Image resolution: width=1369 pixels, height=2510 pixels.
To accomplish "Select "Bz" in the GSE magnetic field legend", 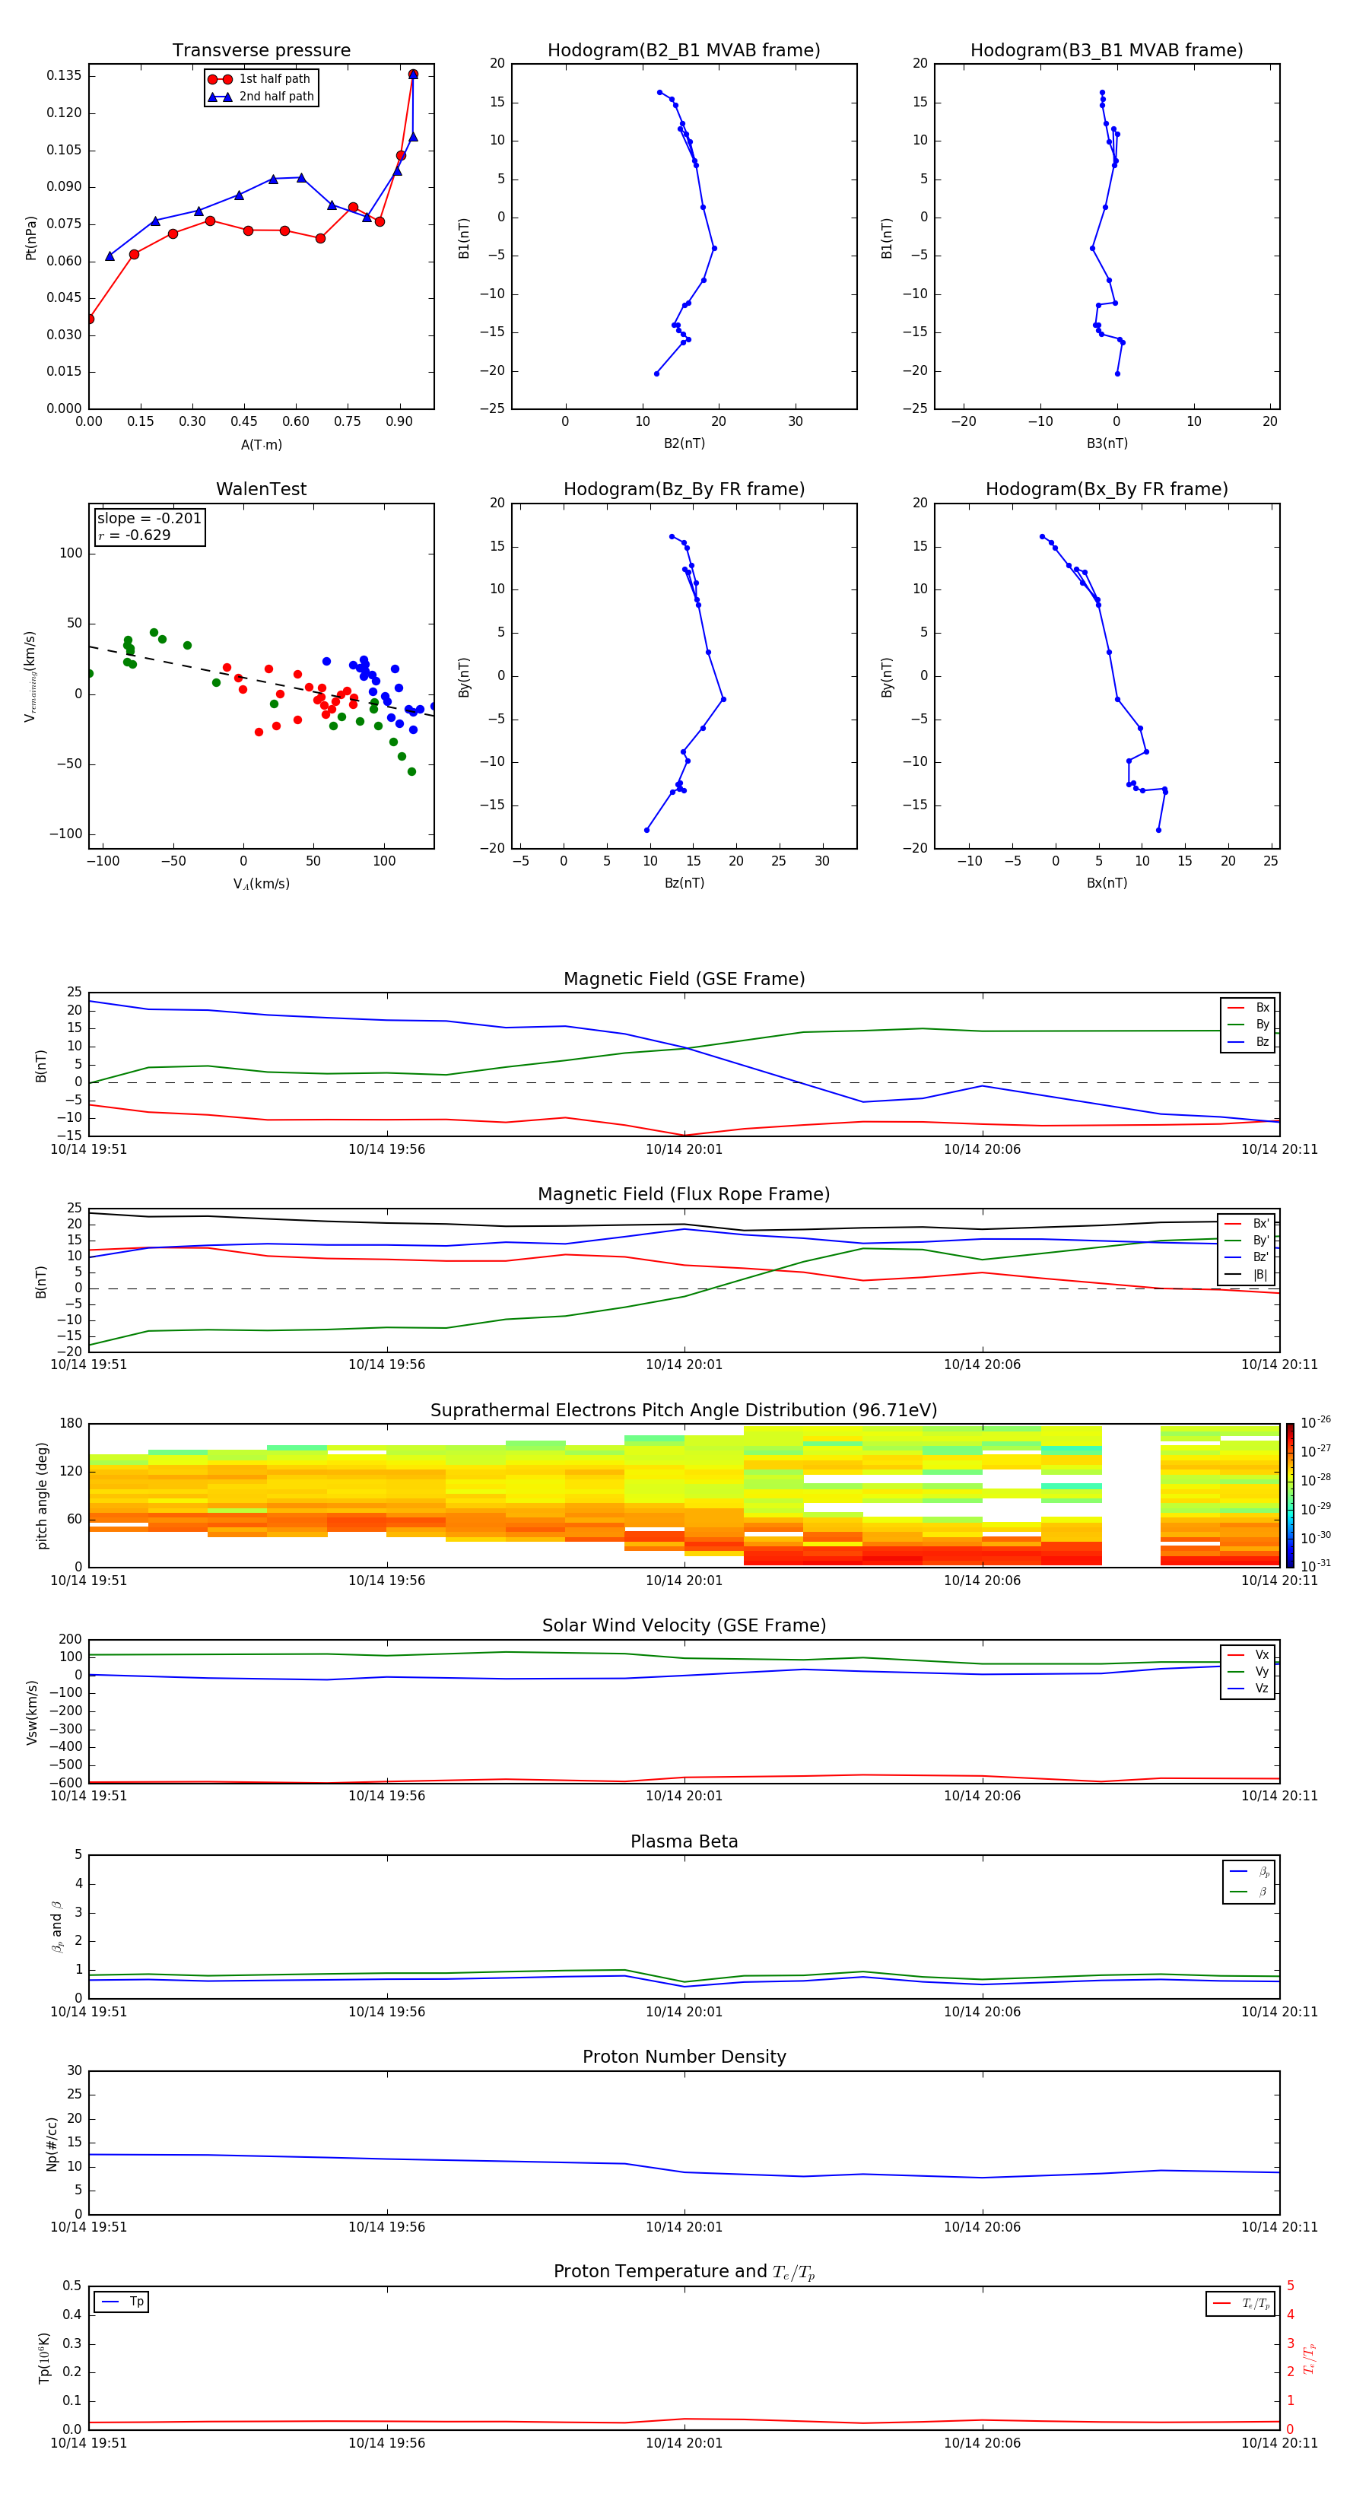I will click(1248, 1043).
